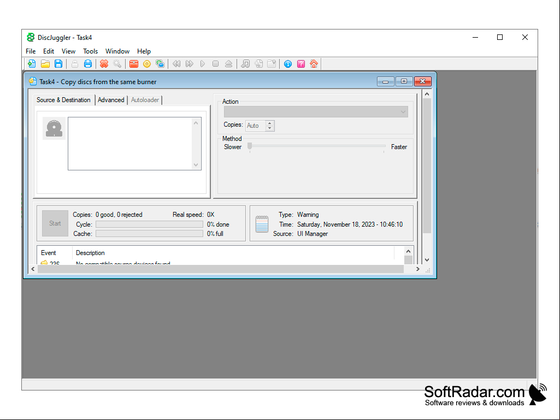Close the Task4 child window
The height and width of the screenshot is (420, 560).
click(422, 81)
